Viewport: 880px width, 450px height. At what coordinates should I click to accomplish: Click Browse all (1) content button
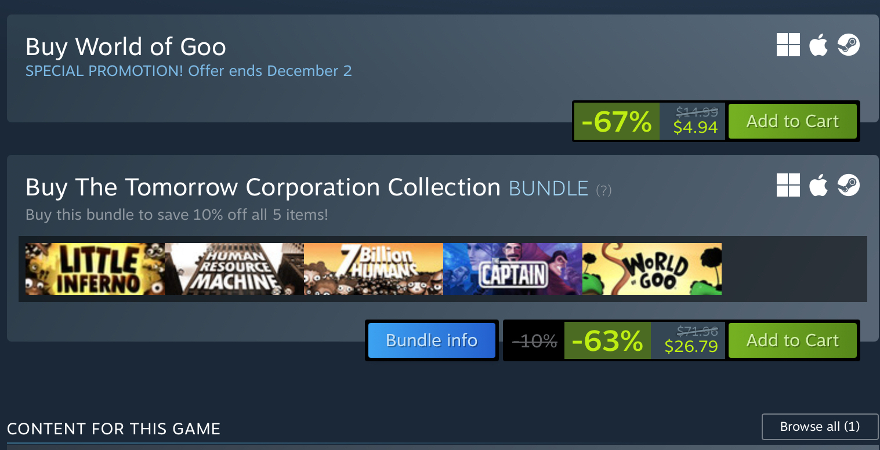[820, 427]
